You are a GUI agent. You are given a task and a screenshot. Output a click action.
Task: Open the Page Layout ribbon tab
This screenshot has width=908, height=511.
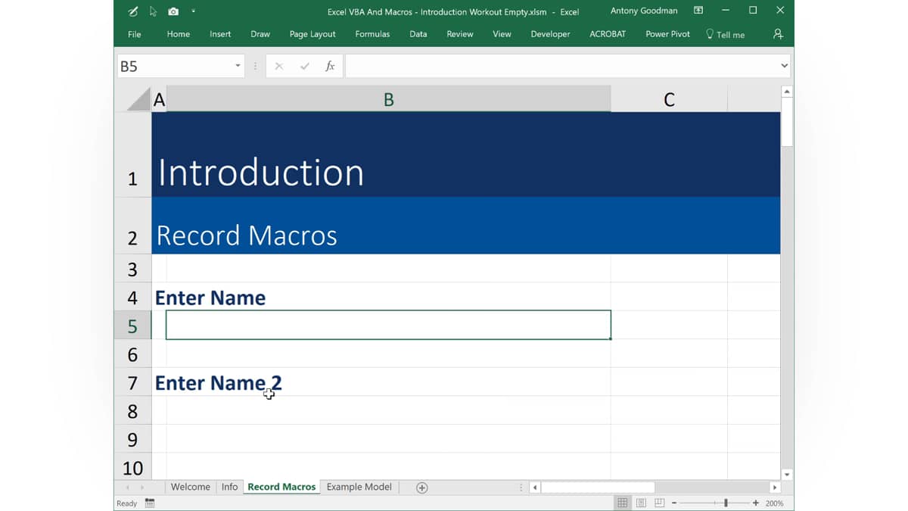[x=313, y=34]
